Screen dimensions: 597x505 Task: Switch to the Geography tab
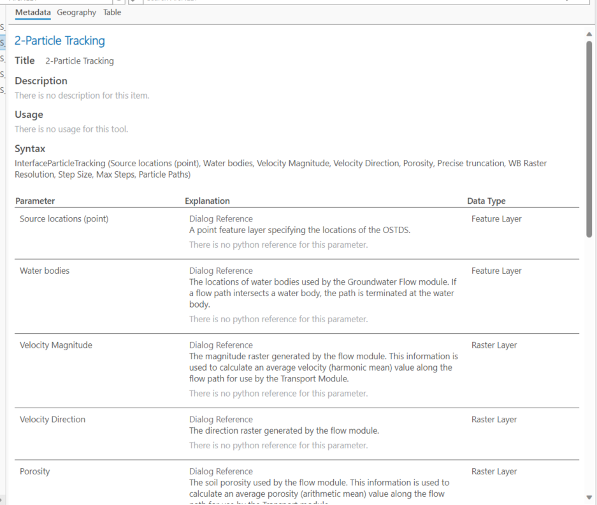76,12
